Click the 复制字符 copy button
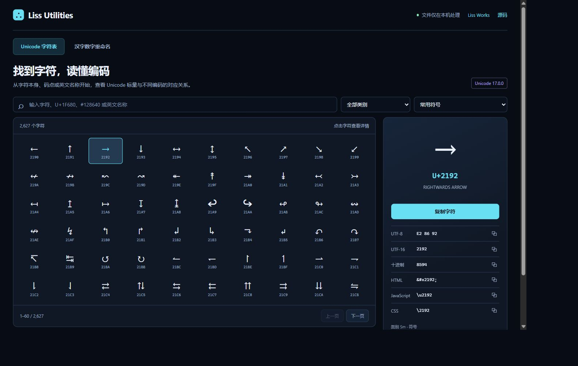Screen dimensions: 578x366 [x=445, y=212]
